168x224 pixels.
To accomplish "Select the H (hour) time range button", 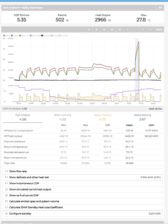I will (x=89, y=30).
